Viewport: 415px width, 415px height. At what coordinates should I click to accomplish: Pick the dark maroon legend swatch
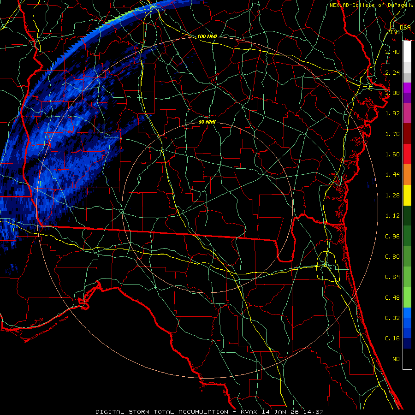pos(407,134)
